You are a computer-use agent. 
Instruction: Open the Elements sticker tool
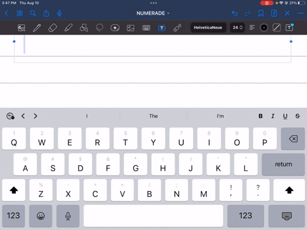[115, 27]
